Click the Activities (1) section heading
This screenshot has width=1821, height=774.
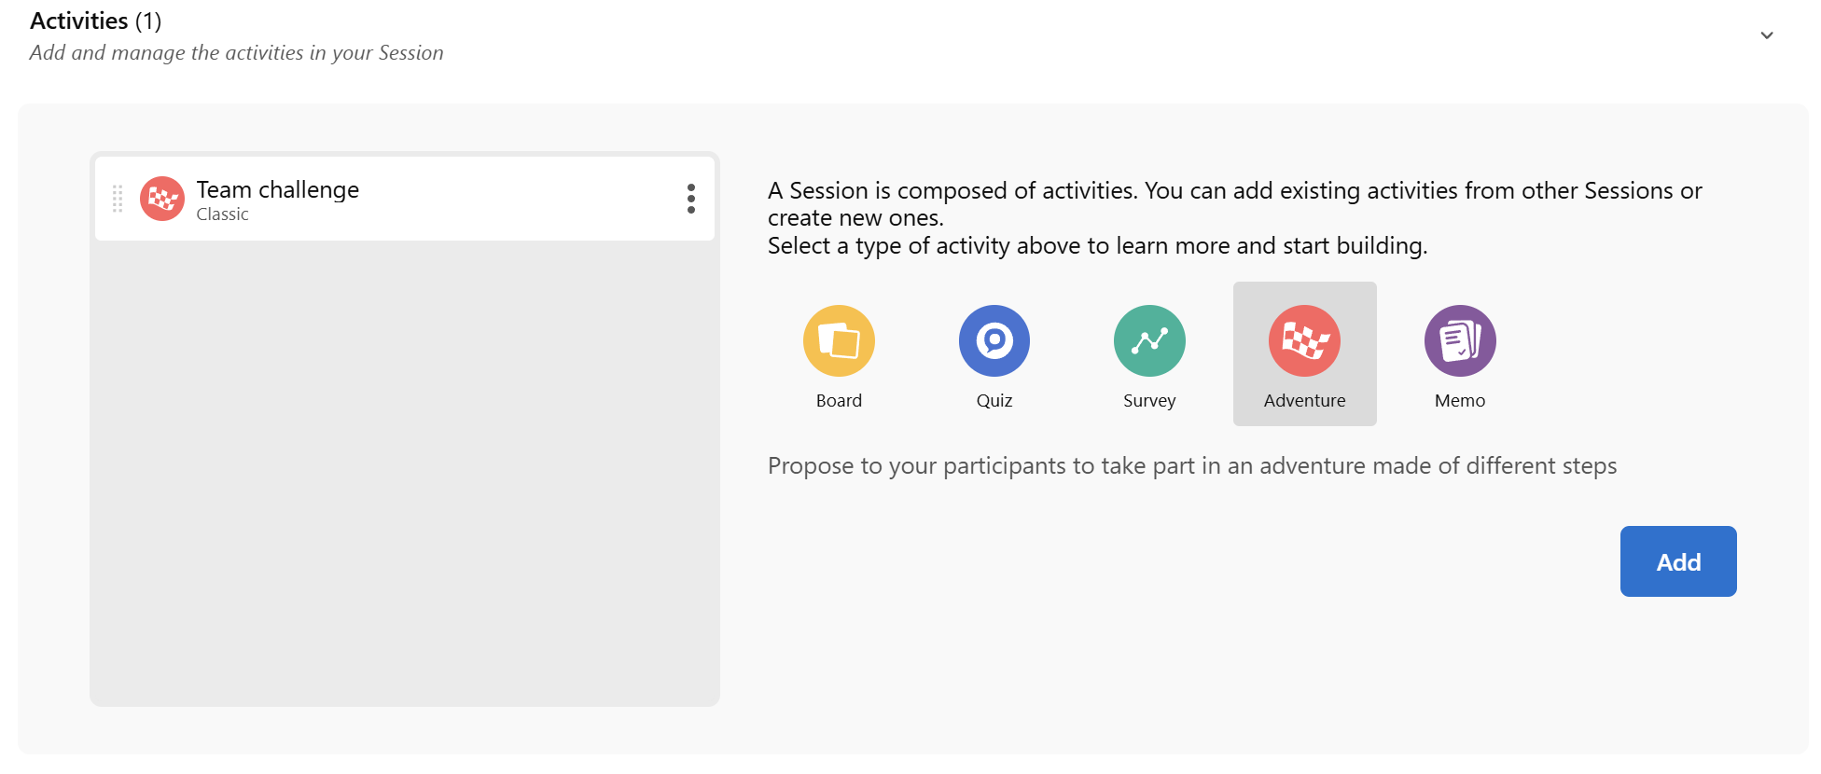[x=95, y=21]
